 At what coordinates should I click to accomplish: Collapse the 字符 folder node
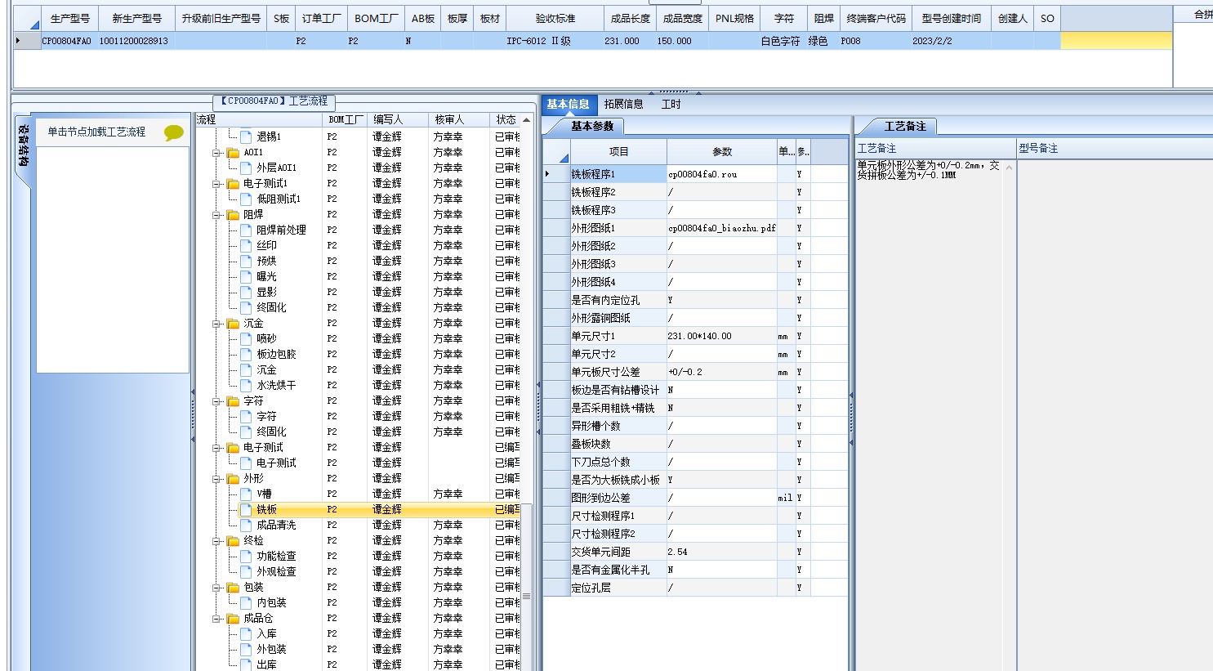217,401
